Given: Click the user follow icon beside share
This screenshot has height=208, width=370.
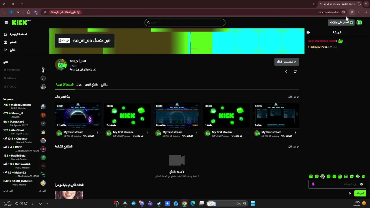Looking at the screenshot, I should 295,72.
